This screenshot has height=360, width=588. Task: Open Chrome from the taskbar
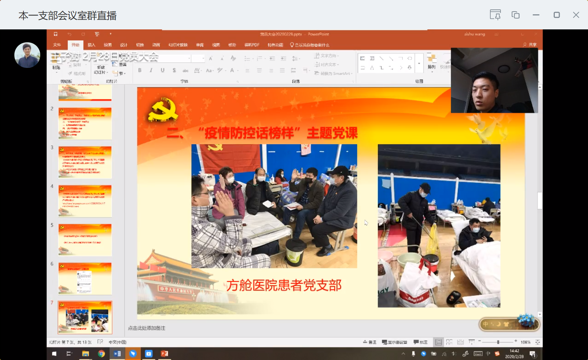tap(101, 354)
